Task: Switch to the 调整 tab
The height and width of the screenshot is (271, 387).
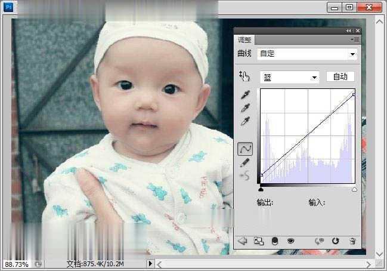Action: point(244,40)
